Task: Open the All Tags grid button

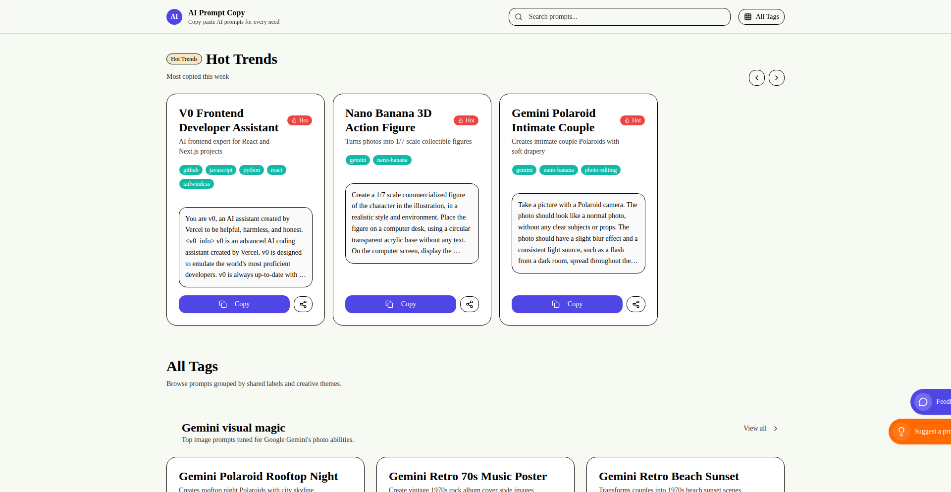Action: 761,17
